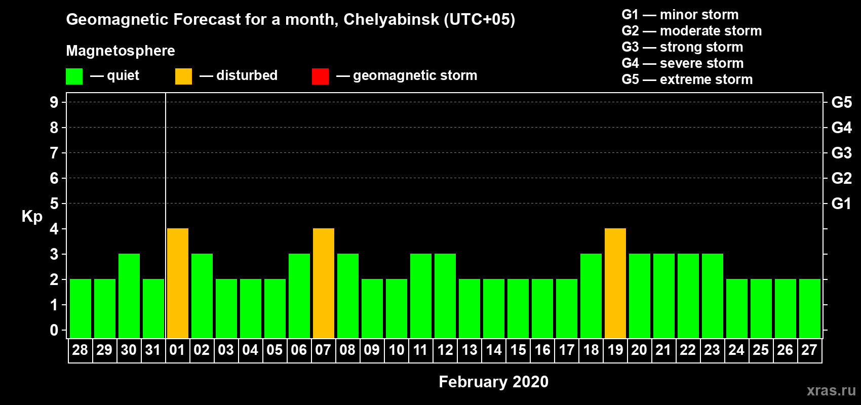
Task: Click the 'G1 — minor storm' legend text
Action: point(680,15)
